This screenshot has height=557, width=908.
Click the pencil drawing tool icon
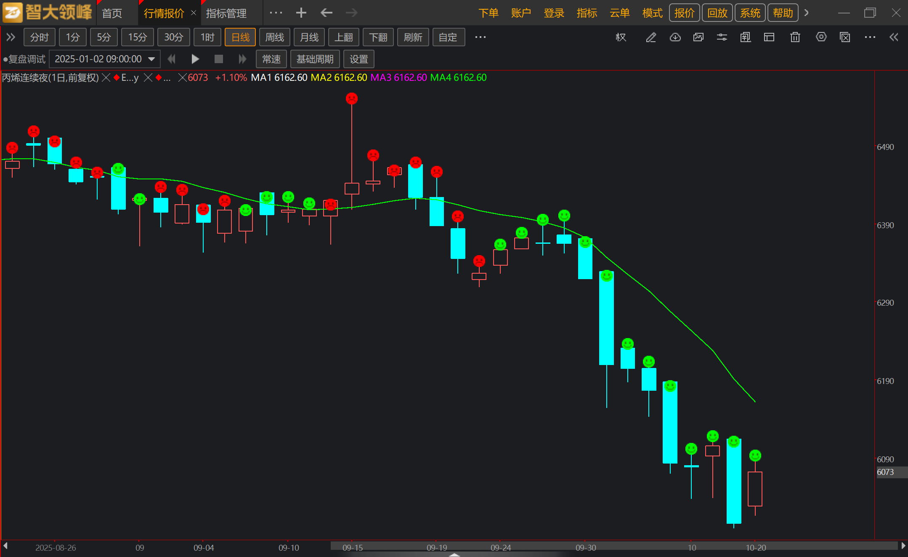tap(651, 37)
